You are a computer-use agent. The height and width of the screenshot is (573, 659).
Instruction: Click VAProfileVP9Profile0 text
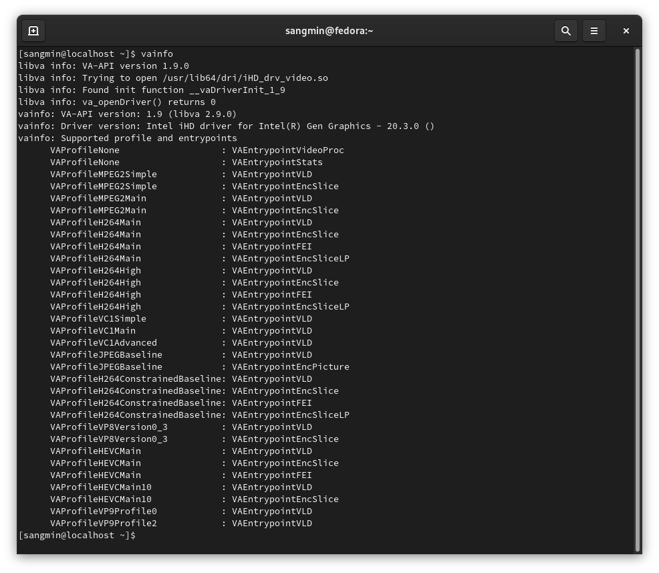104,511
